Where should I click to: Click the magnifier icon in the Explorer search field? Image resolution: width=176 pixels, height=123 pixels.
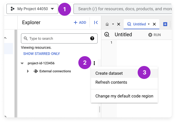26,38
